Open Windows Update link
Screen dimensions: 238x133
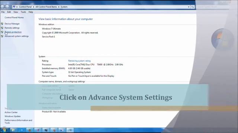12,116
